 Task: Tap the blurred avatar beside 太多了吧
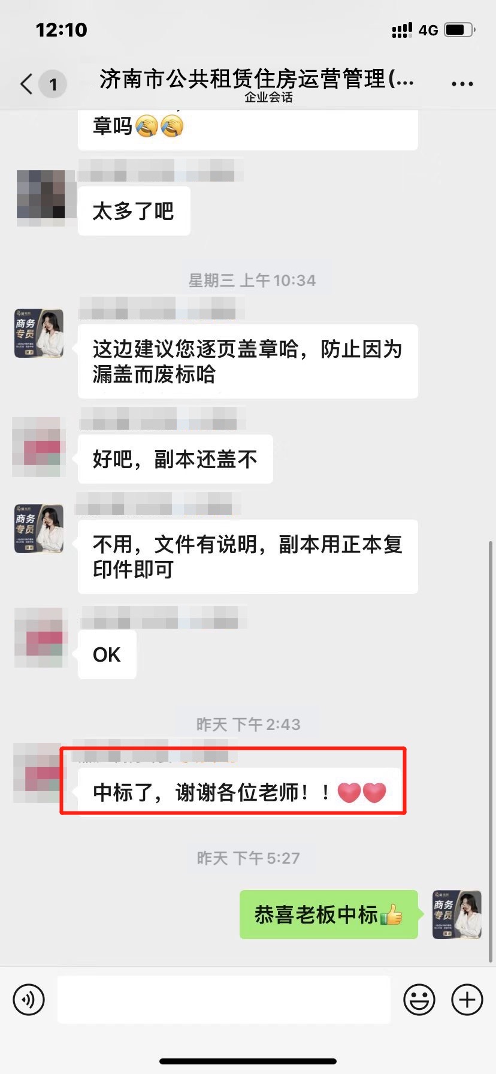tap(41, 197)
